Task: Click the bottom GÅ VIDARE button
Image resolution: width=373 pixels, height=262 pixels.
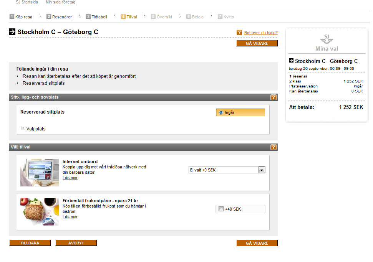Action: pos(257,243)
